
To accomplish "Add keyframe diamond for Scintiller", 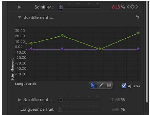I will point(133,7).
